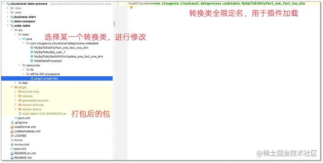Expand the maven-status folder chevron
This screenshot has height=163, width=323.
pos(15,109)
